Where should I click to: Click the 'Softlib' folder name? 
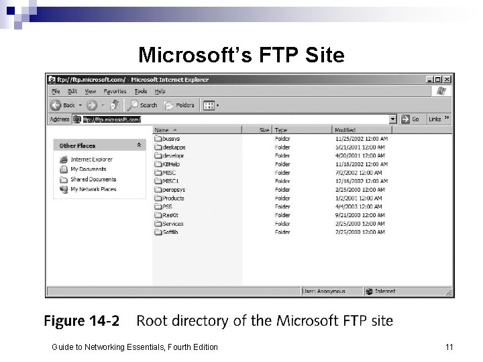click(x=170, y=232)
